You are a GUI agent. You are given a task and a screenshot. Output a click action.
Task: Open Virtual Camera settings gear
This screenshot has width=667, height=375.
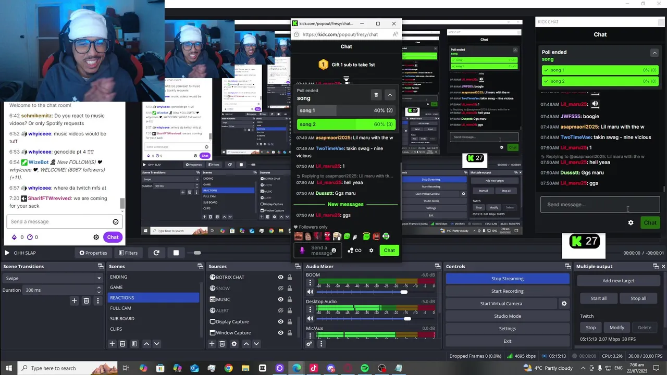click(x=564, y=304)
